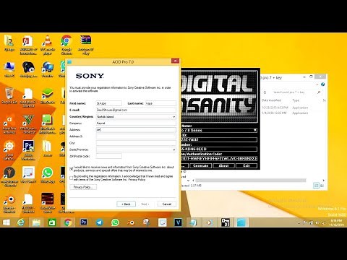Open the Country/Region dropdown
Image resolution: width=347 pixels, height=260 pixels.
(x=173, y=117)
